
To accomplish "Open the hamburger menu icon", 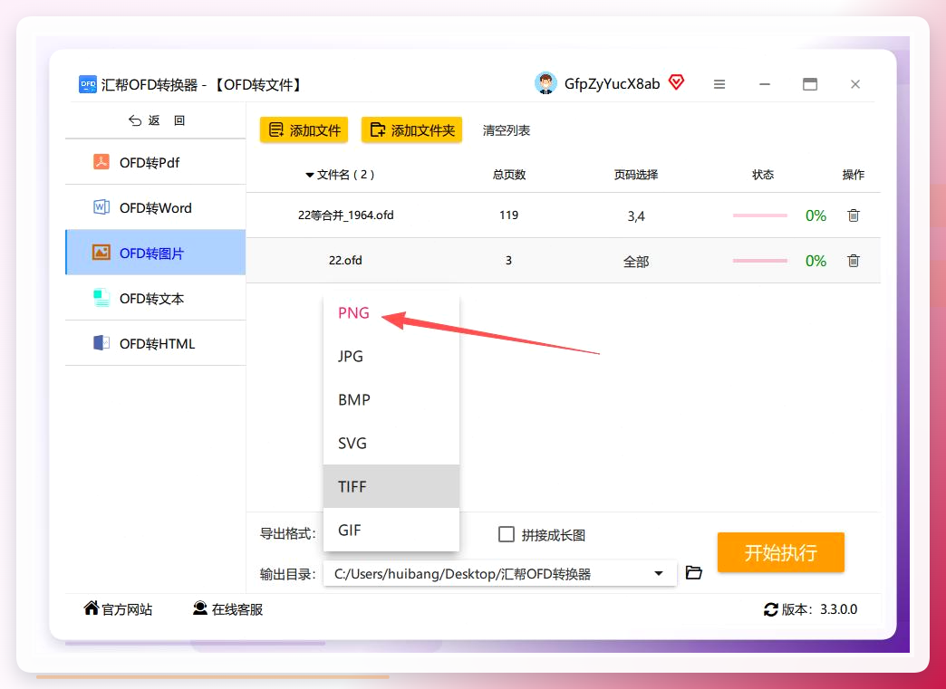I will [x=719, y=84].
